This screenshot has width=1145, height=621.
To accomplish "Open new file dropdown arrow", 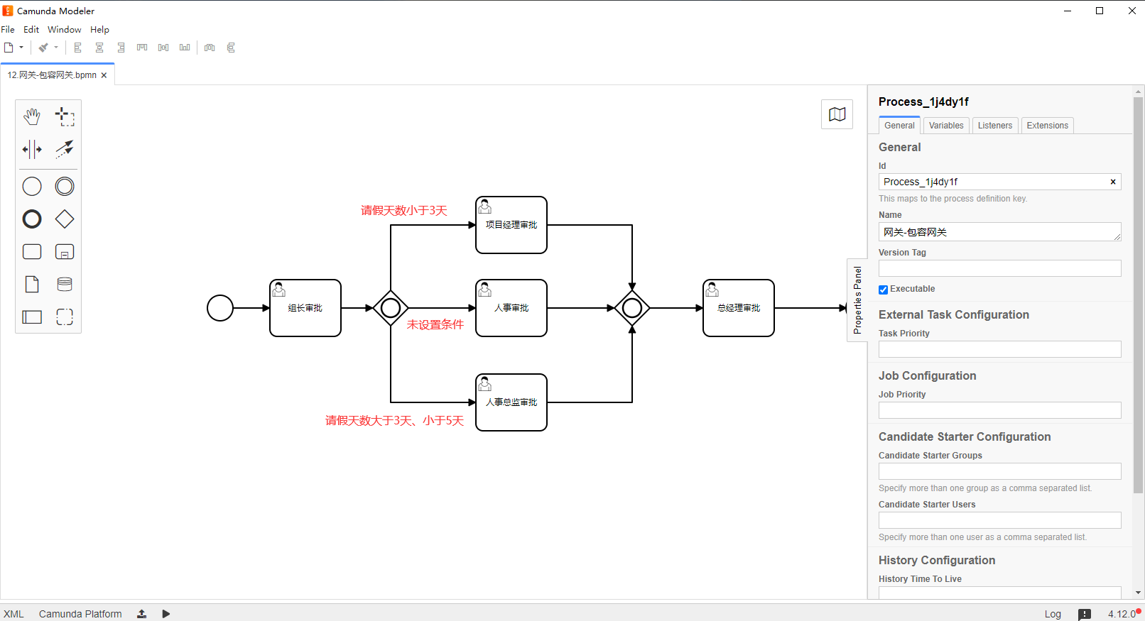I will point(21,48).
